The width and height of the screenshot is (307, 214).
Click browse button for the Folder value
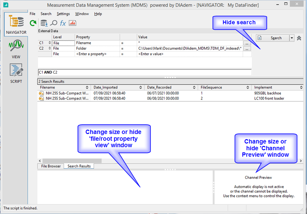point(247,49)
